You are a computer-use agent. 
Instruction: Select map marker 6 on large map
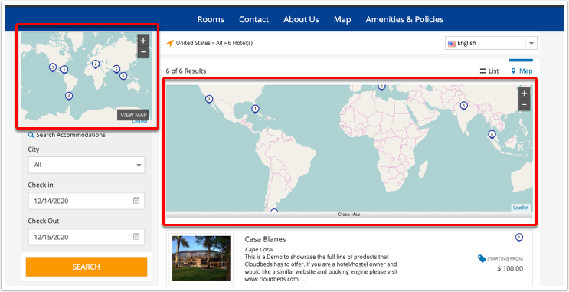click(x=492, y=135)
